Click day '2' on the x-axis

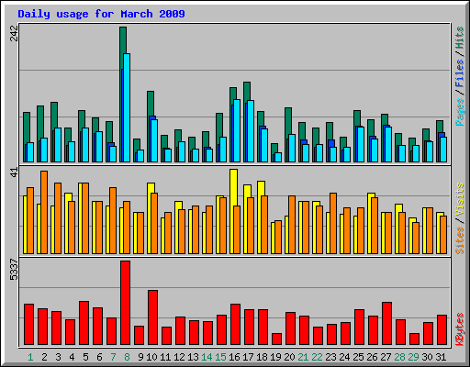[x=44, y=357]
